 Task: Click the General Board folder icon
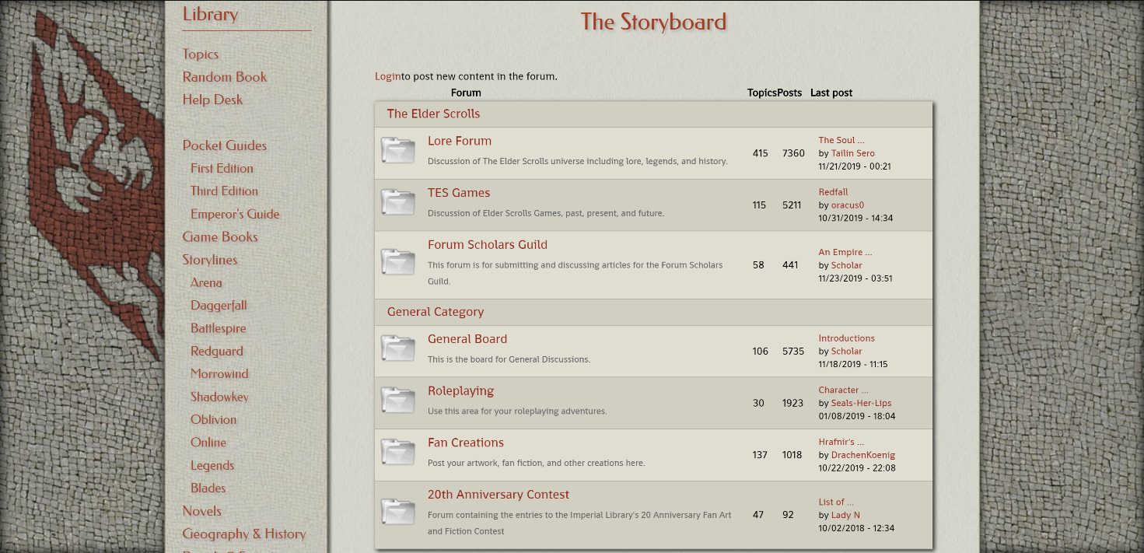398,348
